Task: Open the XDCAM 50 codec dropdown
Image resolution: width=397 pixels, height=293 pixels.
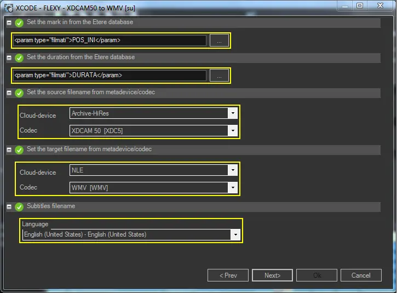Action: 233,130
